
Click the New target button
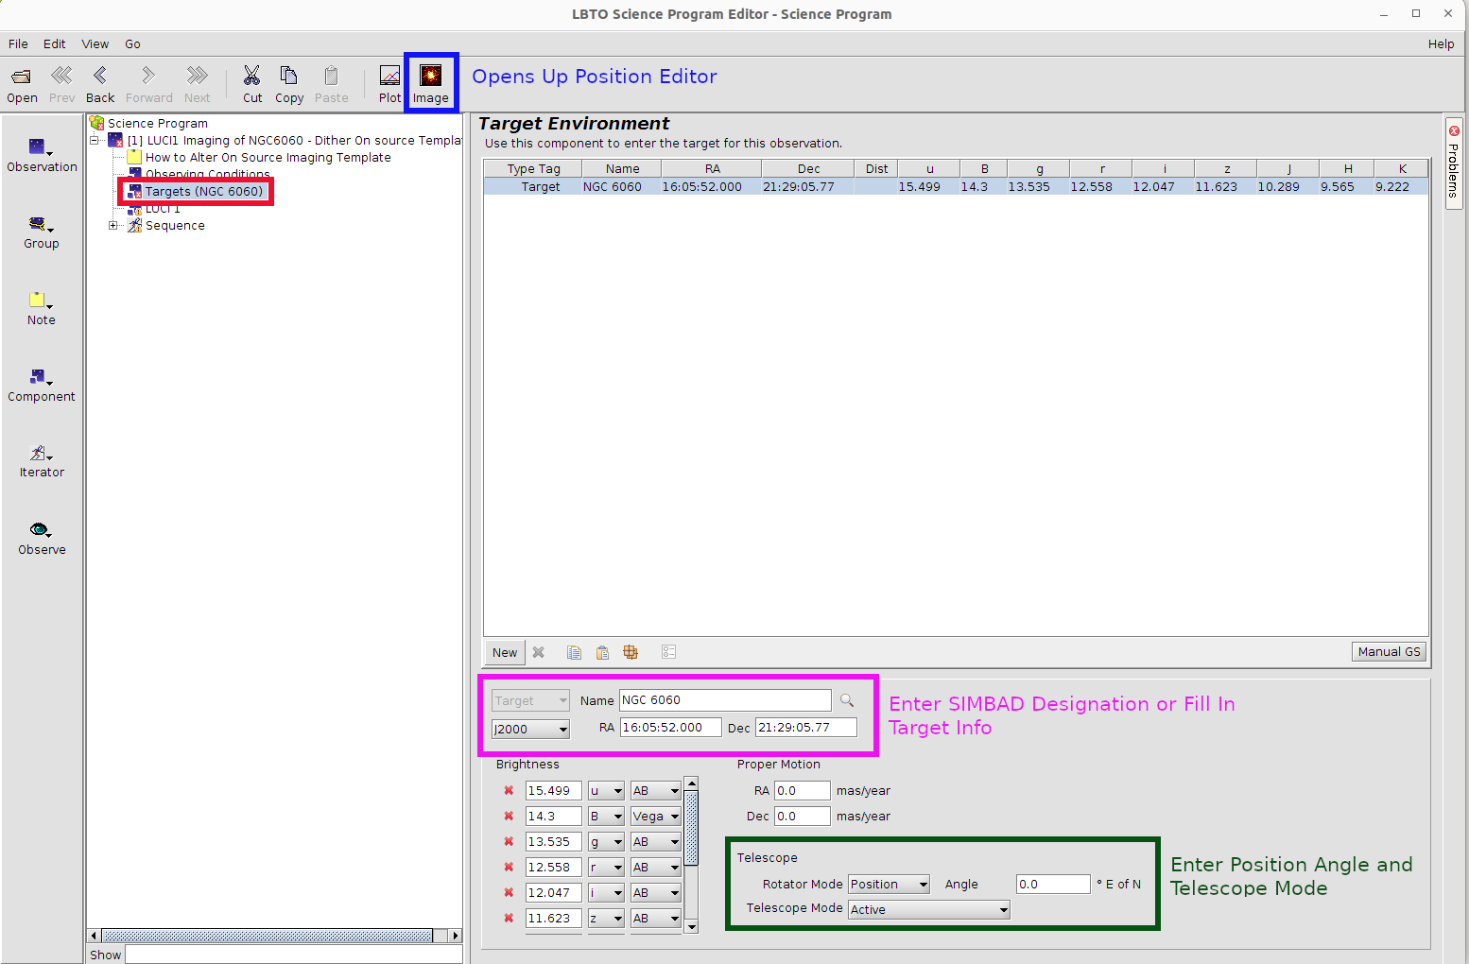point(505,653)
